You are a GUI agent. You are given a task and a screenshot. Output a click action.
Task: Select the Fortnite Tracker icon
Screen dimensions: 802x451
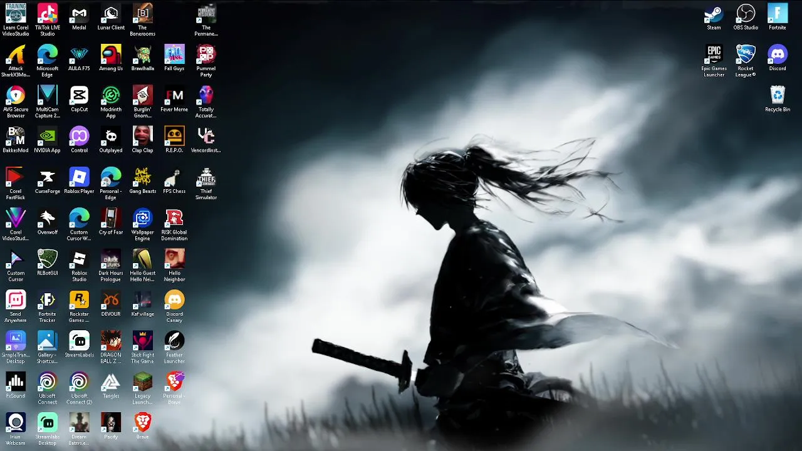pos(48,306)
